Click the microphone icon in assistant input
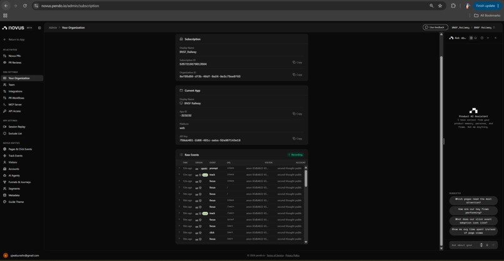The image size is (504, 261). (487, 245)
